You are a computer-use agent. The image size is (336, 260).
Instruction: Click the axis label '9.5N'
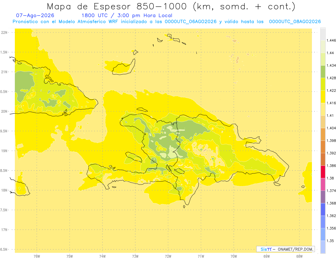click(4, 131)
